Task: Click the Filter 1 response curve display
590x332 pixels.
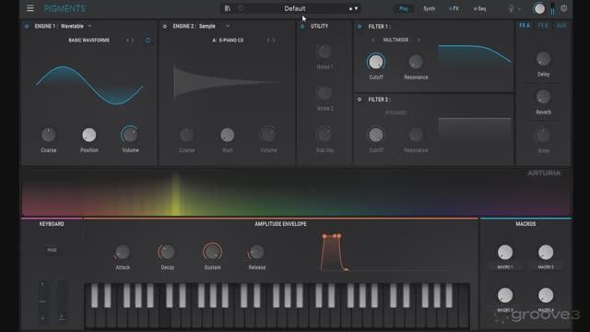Action: point(475,55)
